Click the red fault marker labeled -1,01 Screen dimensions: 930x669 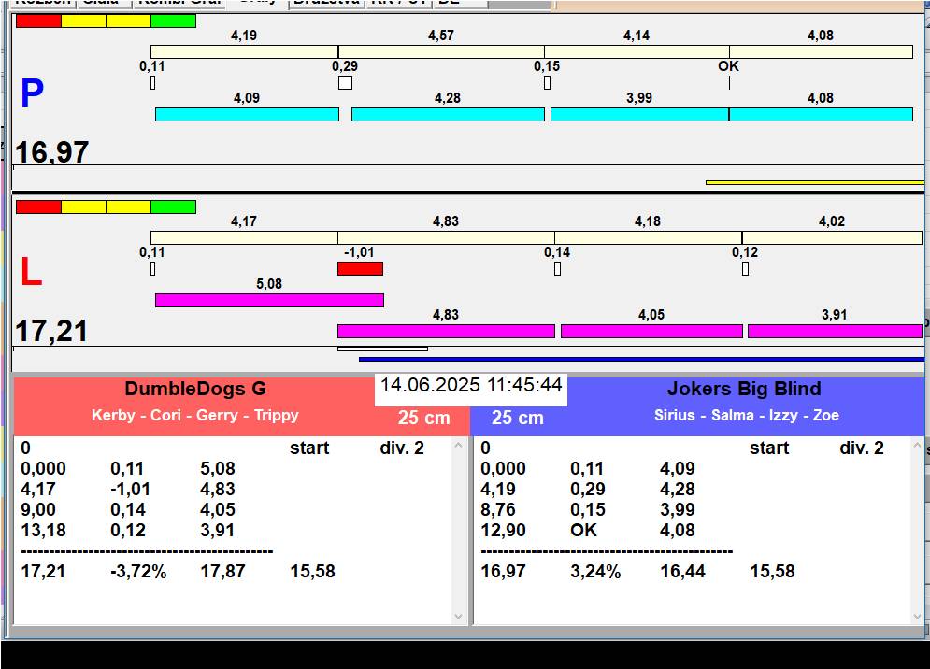(360, 269)
